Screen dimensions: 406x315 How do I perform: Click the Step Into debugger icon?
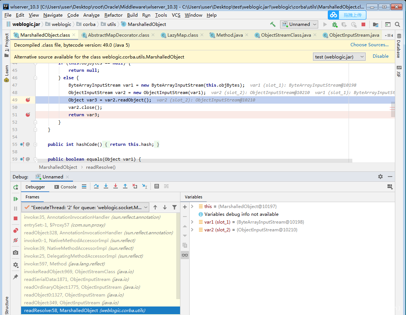tap(106, 187)
